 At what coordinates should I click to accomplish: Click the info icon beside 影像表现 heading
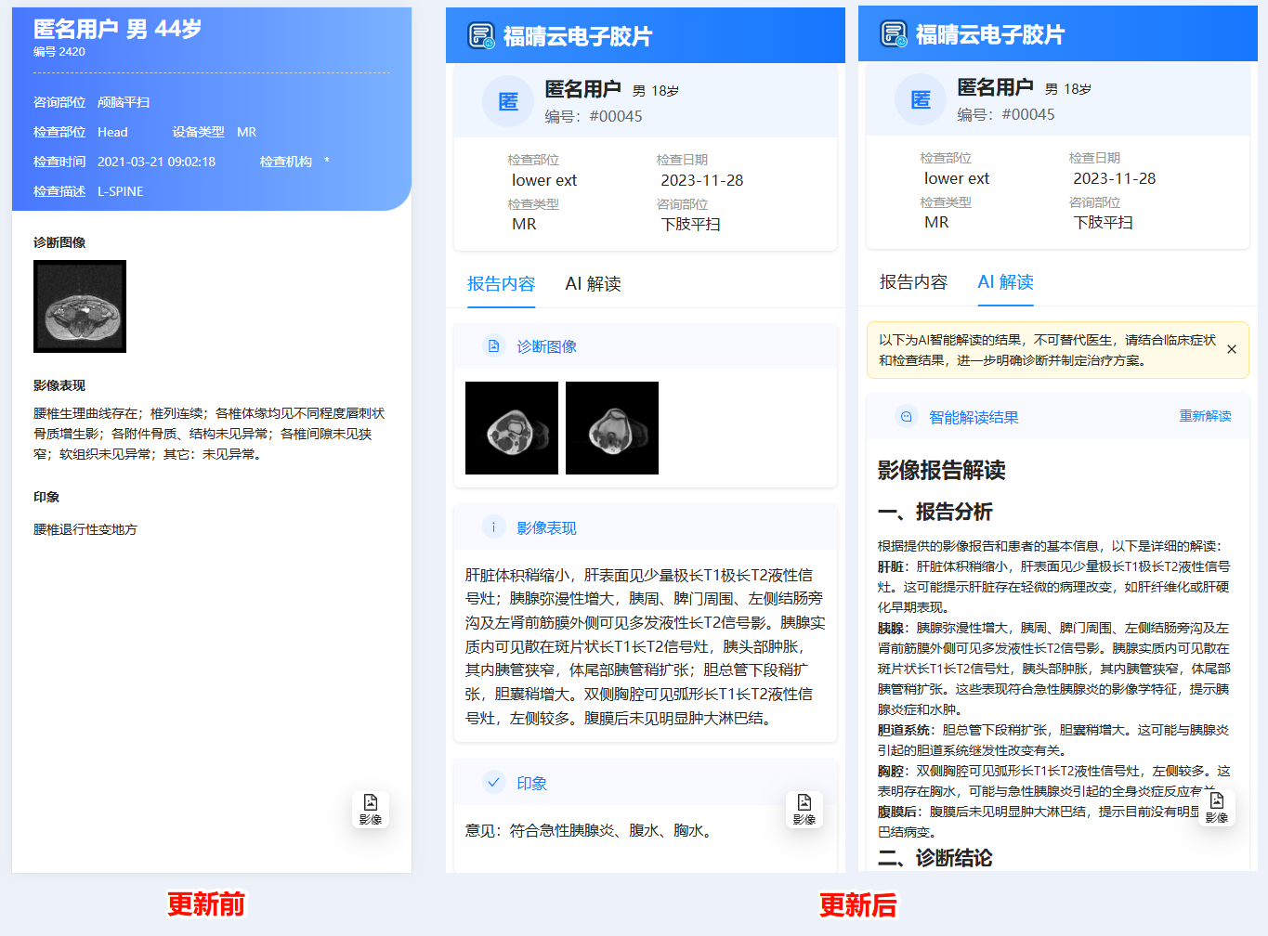tap(494, 527)
